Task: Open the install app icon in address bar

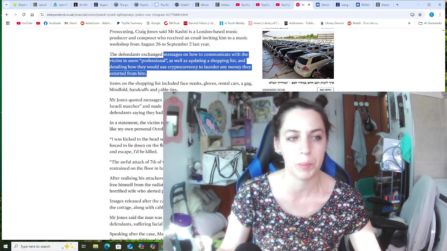Action: tap(412, 15)
